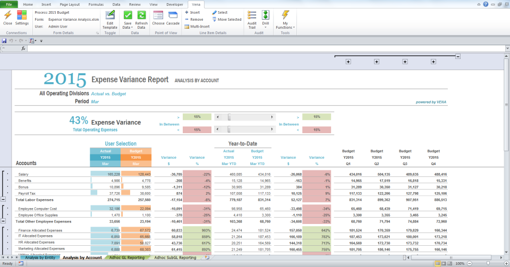Screen dimensions: 510x267
Task: Collapse the Total Labor Expenses row group
Action: [x=3, y=200]
